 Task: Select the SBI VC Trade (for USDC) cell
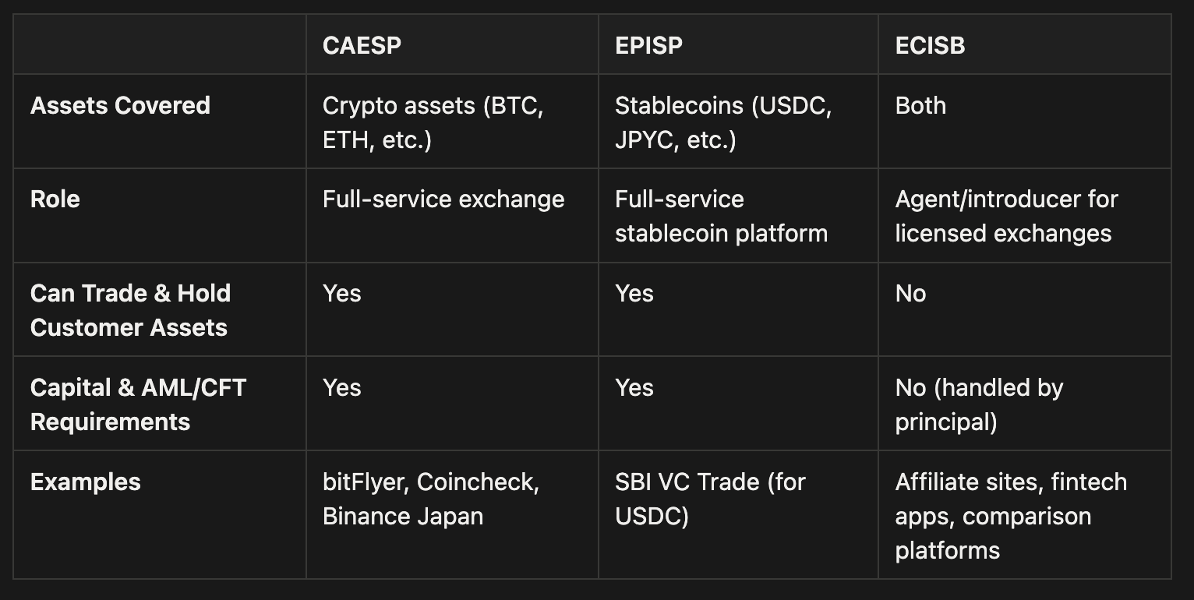tap(709, 499)
